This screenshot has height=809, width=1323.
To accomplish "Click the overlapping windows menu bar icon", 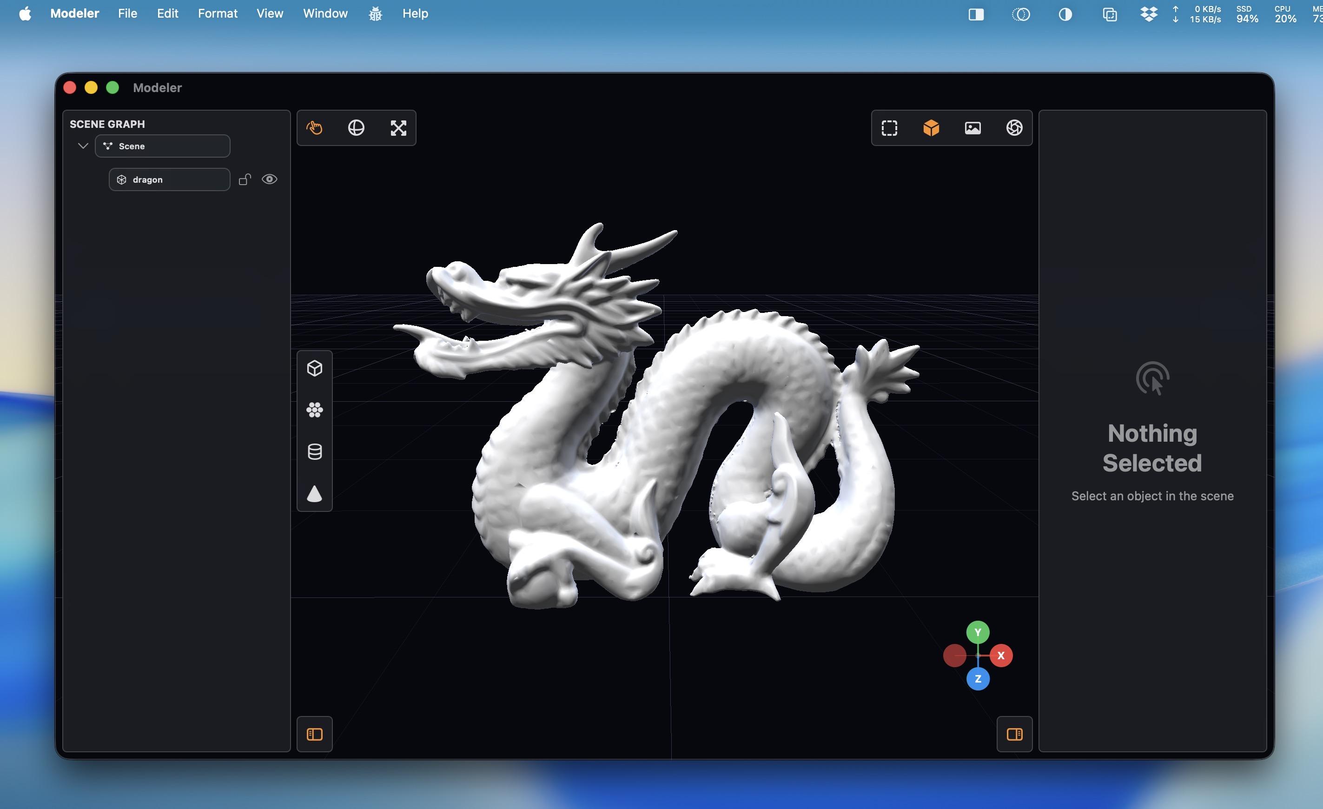I will [1110, 14].
